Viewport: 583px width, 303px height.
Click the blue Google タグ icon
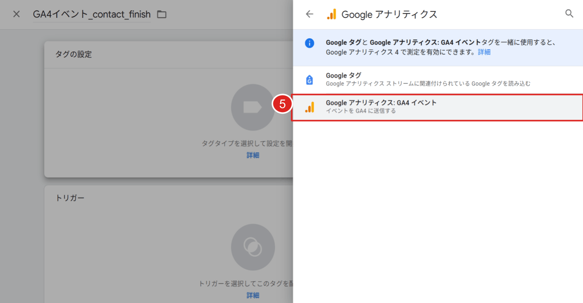(x=309, y=79)
